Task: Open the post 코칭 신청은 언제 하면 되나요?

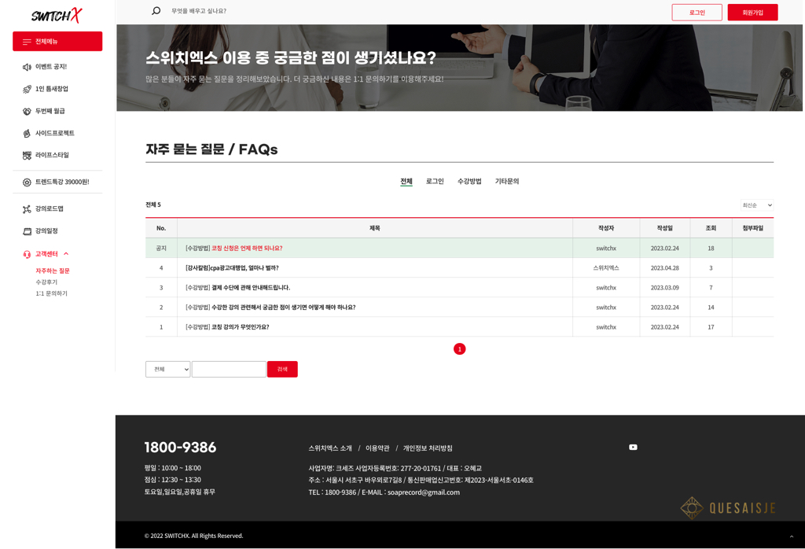Action: (x=247, y=248)
